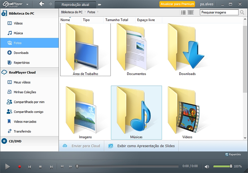Click Biblioteca do PC breadcrumb
Image resolution: width=248 pixels, height=173 pixels.
click(72, 12)
